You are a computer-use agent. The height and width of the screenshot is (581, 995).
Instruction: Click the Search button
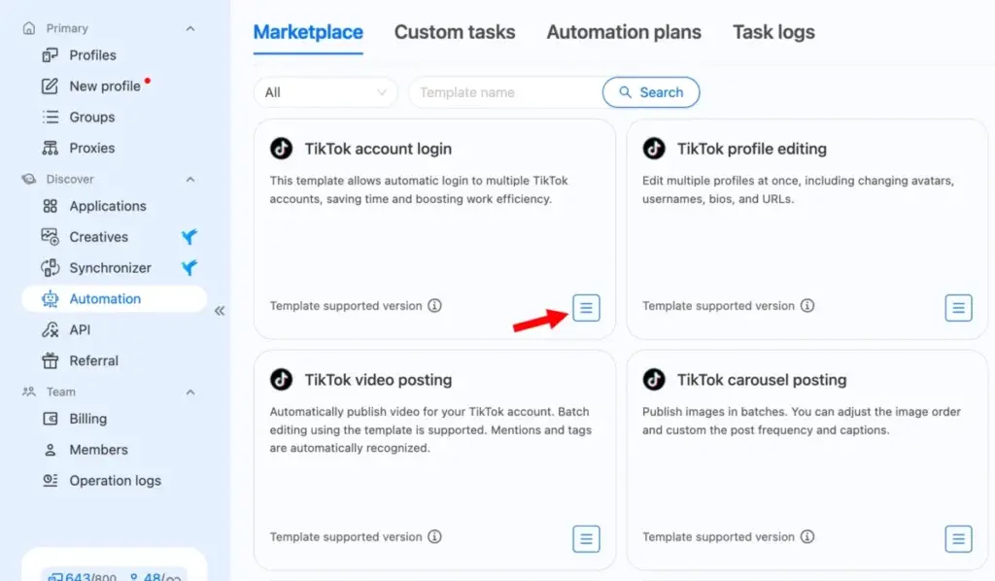click(x=650, y=91)
